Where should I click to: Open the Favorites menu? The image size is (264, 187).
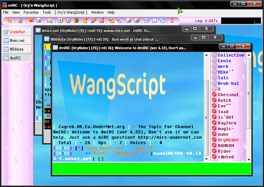(31, 12)
